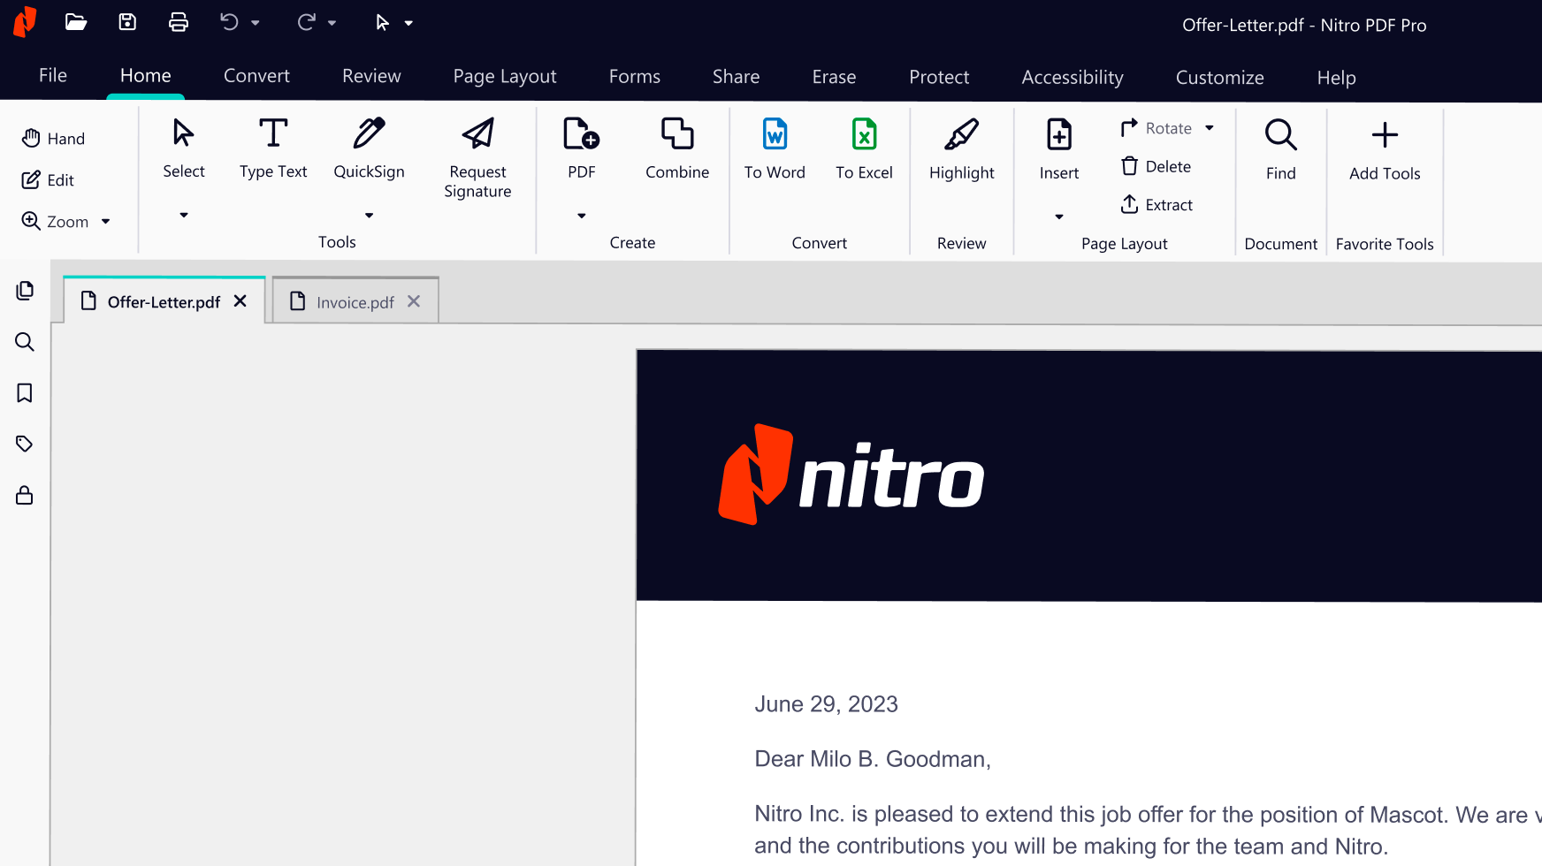Click Request Signature

point(477,157)
